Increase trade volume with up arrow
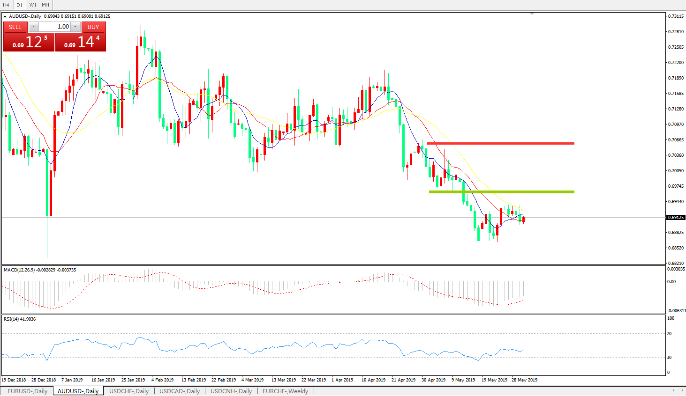This screenshot has width=686, height=396. [x=75, y=27]
